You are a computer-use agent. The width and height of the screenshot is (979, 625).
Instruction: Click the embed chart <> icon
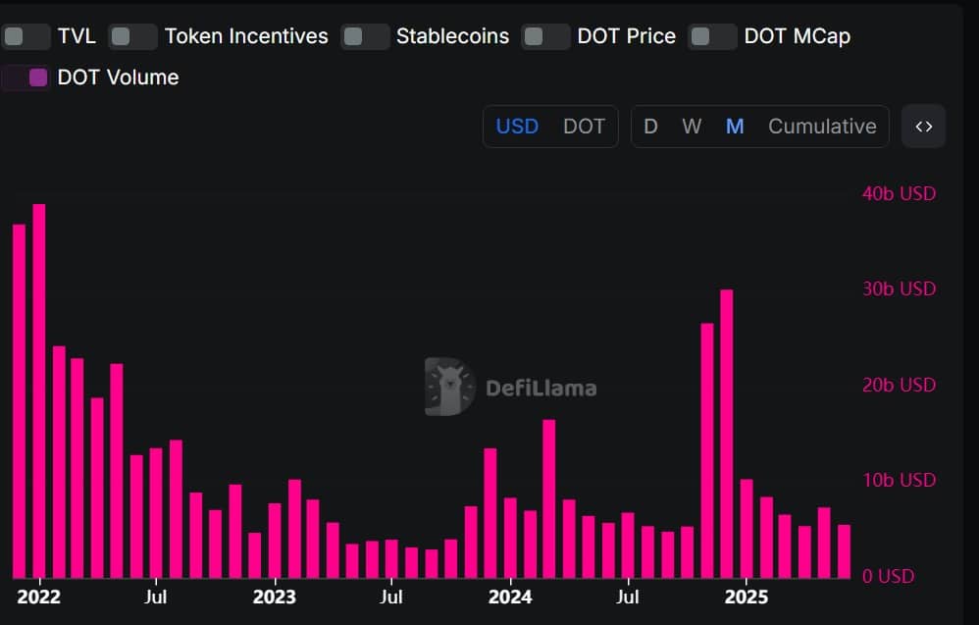click(923, 126)
